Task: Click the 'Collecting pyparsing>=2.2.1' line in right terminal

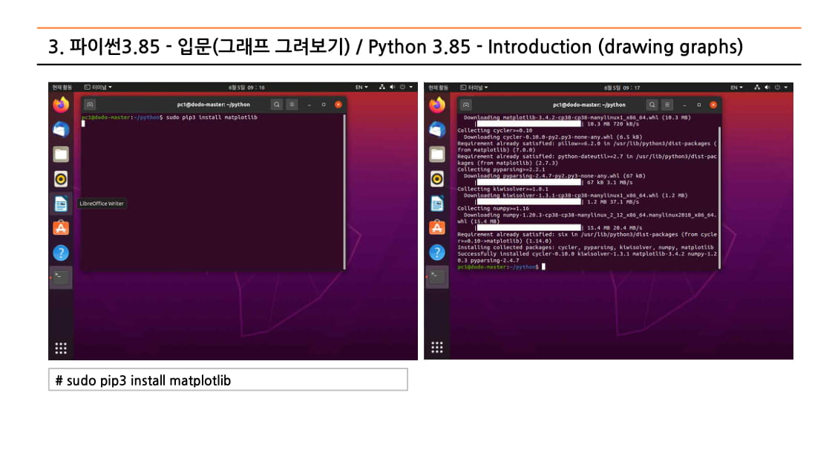Action: pos(501,169)
